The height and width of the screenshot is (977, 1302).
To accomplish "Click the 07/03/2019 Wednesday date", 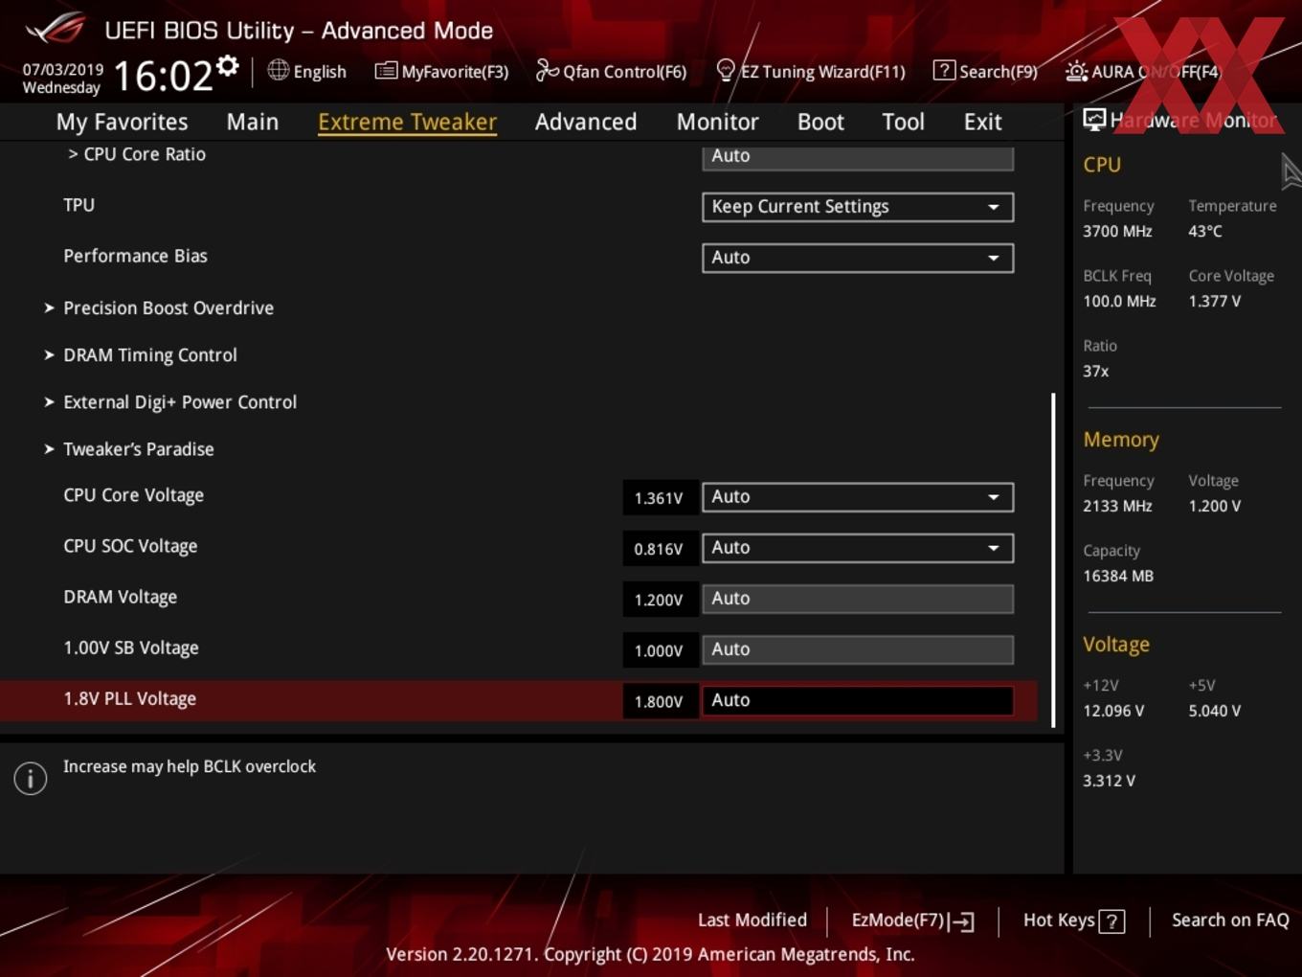I will click(x=62, y=79).
